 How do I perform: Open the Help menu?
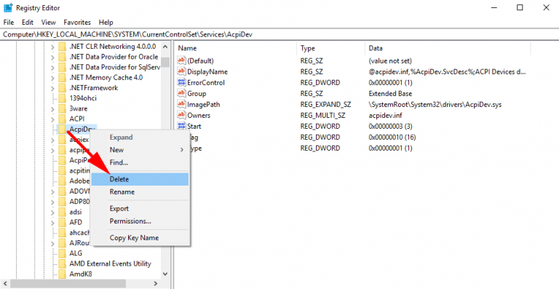[106, 22]
